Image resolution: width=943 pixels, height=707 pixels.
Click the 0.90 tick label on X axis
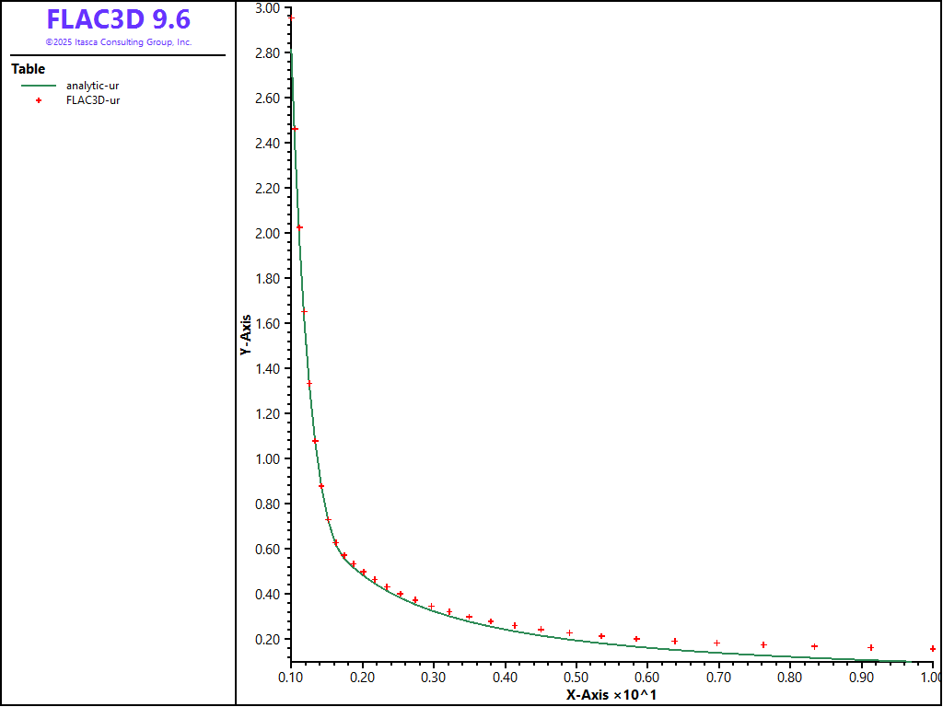[x=861, y=678]
